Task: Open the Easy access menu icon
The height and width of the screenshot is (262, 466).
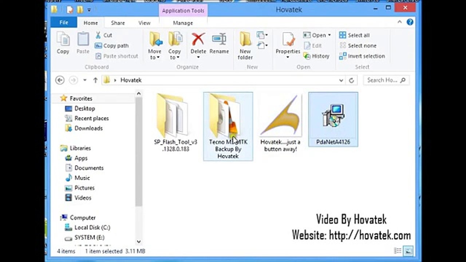Action: [x=262, y=45]
